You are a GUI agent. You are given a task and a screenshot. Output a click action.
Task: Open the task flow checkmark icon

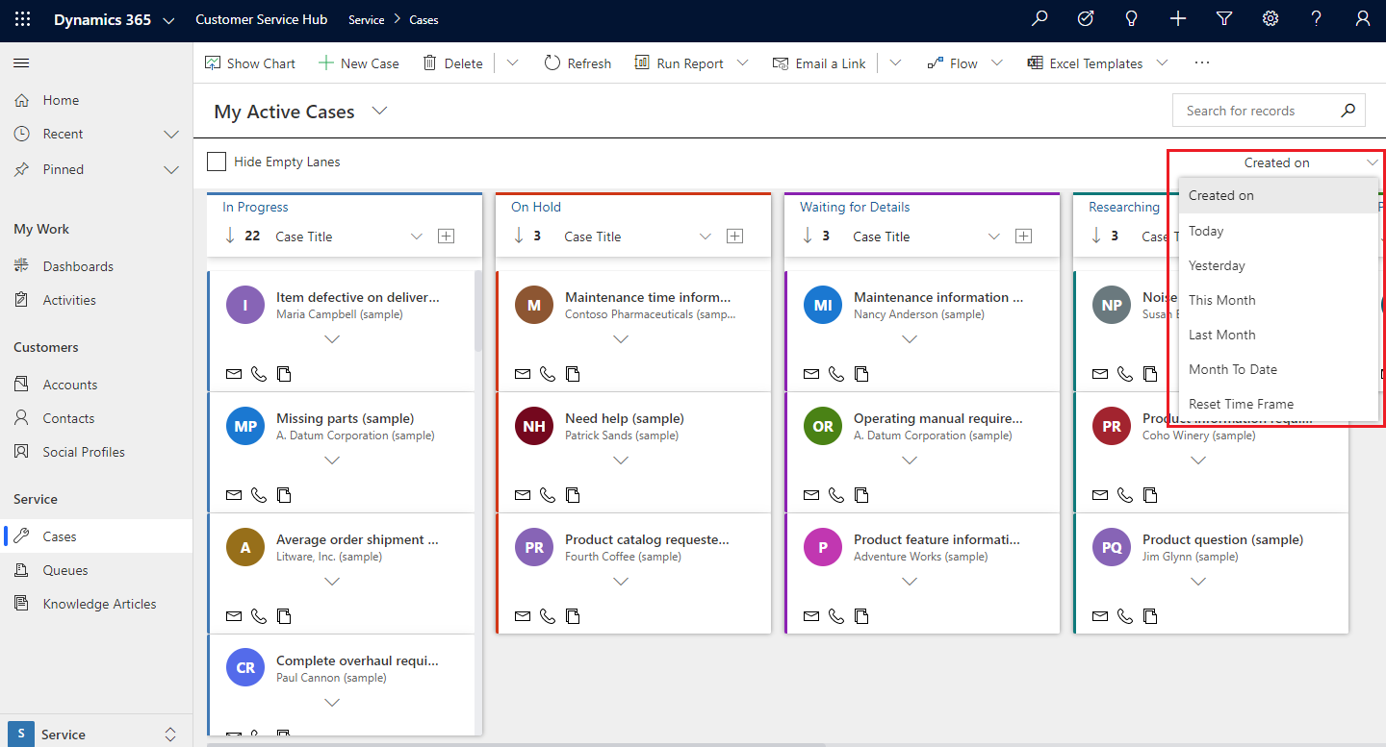[1086, 19]
